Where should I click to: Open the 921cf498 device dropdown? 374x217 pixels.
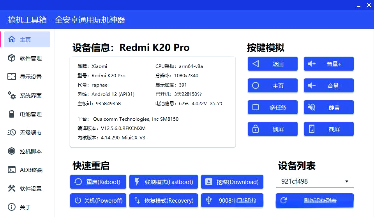(x=315, y=181)
